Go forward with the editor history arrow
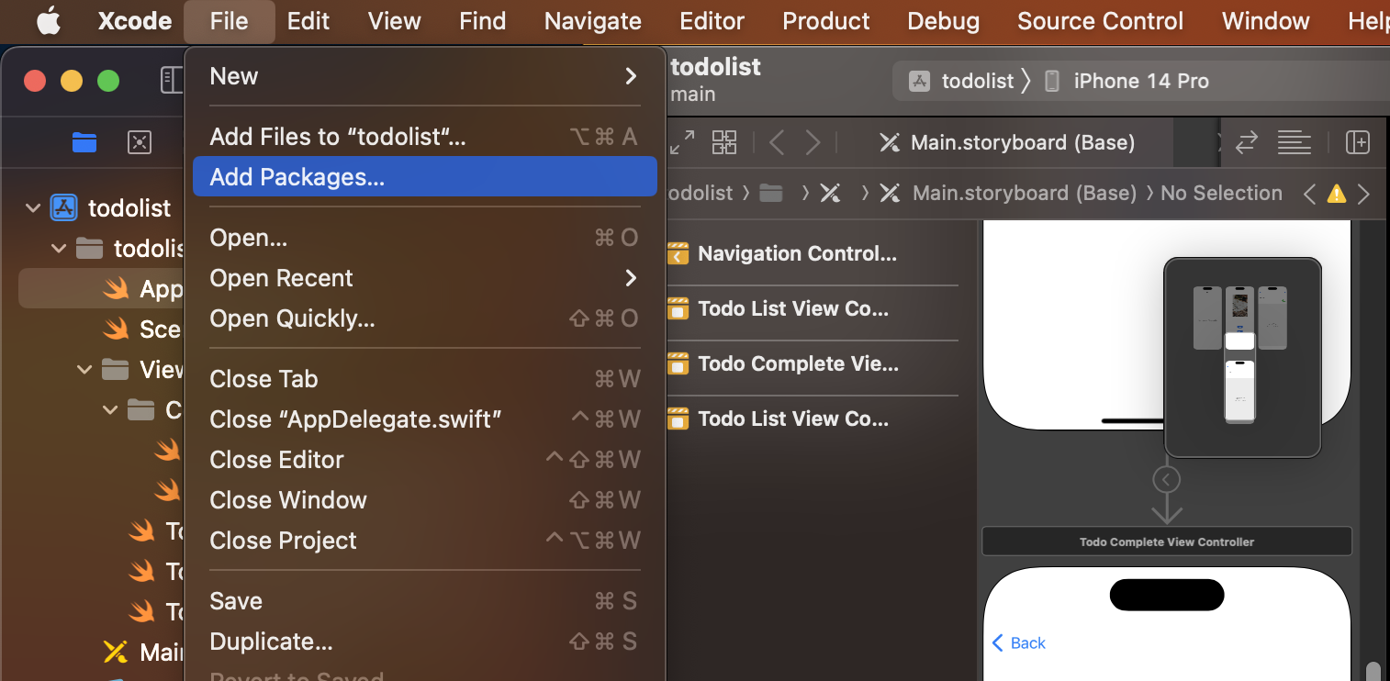Image resolution: width=1390 pixels, height=681 pixels. tap(813, 142)
